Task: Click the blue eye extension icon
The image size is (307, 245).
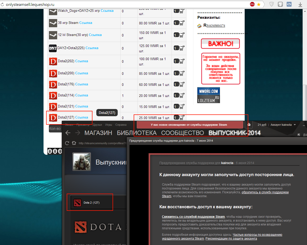Action: (x=289, y=4)
